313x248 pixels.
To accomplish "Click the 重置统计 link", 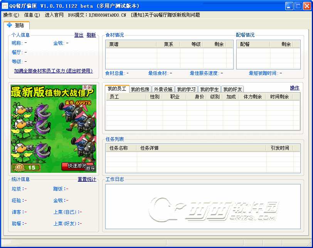I will [x=87, y=179].
